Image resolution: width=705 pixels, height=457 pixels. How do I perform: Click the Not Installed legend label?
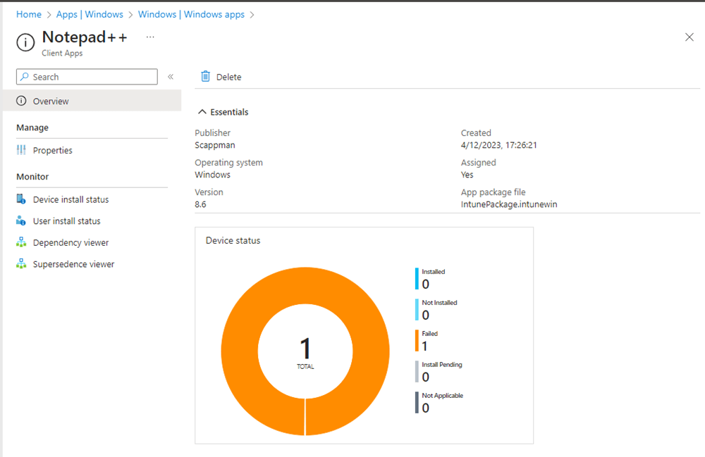pyautogui.click(x=439, y=303)
